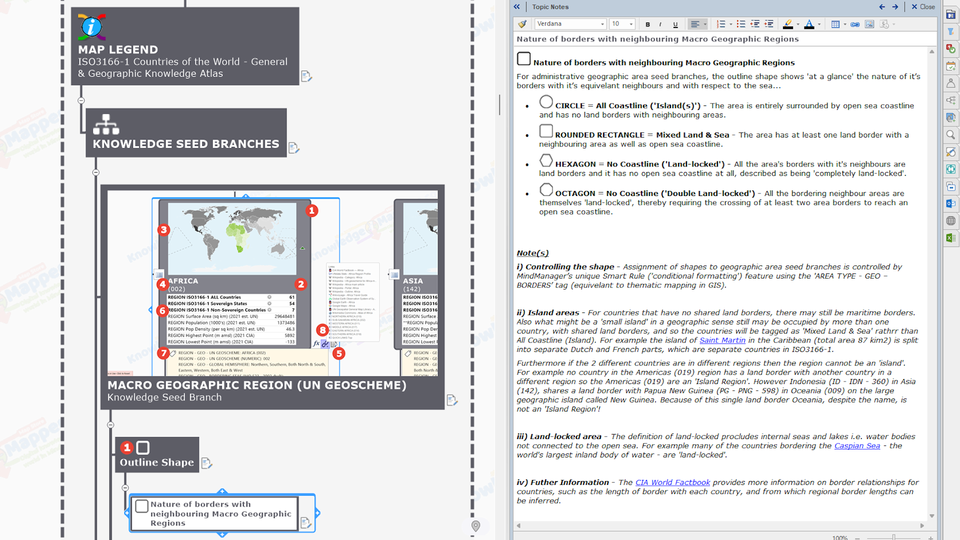Screen dimensions: 960x540
Task: Open notes icon beside MAP LEGEND topic
Action: point(306,76)
